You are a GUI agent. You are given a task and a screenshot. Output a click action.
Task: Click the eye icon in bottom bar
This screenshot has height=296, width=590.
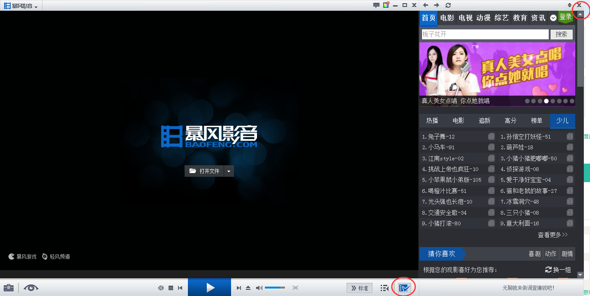[x=31, y=288]
